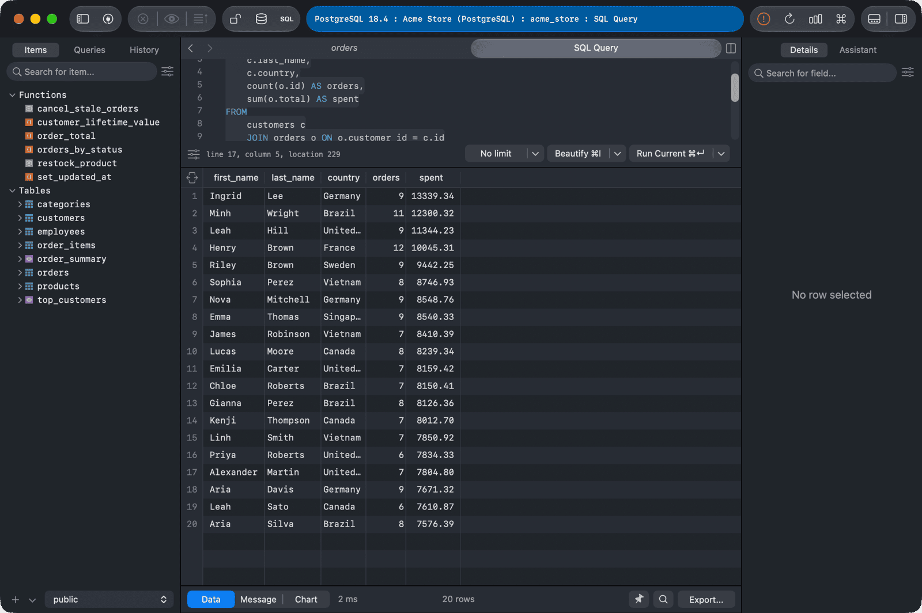Sort by the spent column header
This screenshot has height=613, width=922.
click(431, 178)
